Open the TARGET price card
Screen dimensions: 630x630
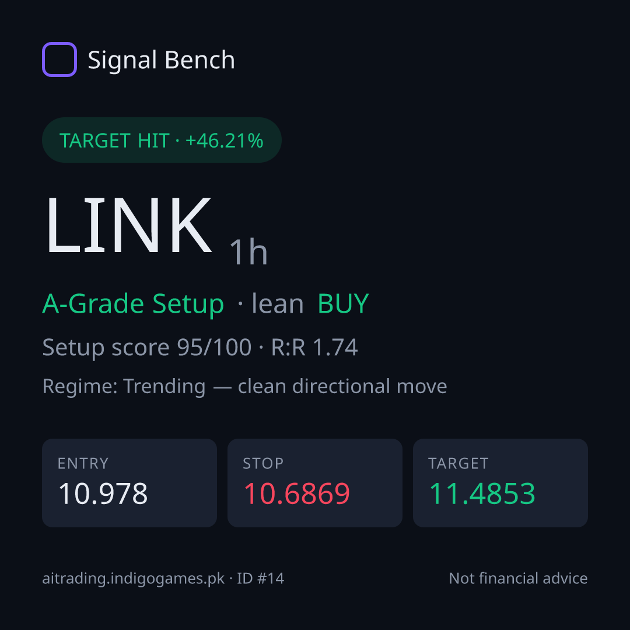(x=501, y=483)
